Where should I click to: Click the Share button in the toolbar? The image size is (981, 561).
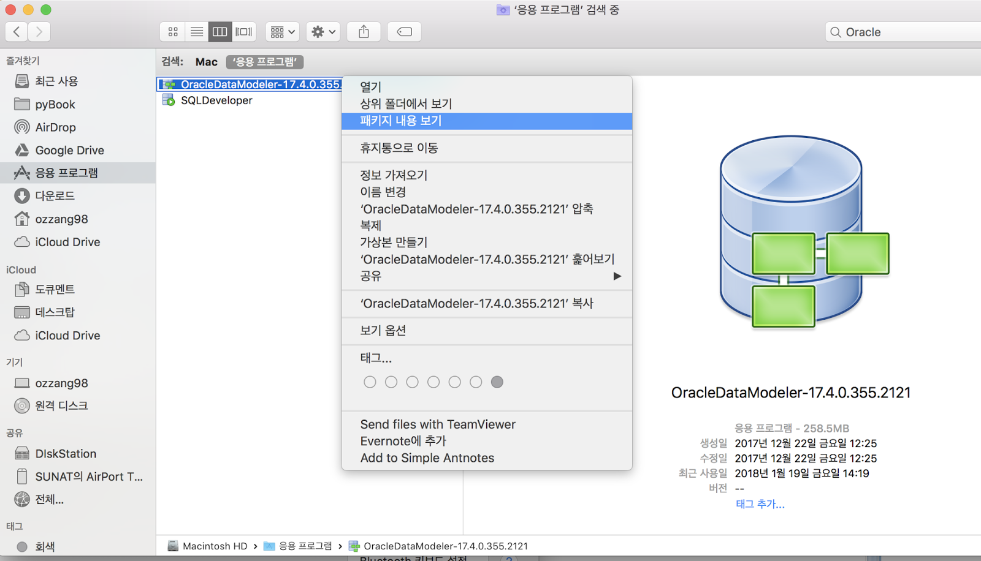click(x=364, y=31)
